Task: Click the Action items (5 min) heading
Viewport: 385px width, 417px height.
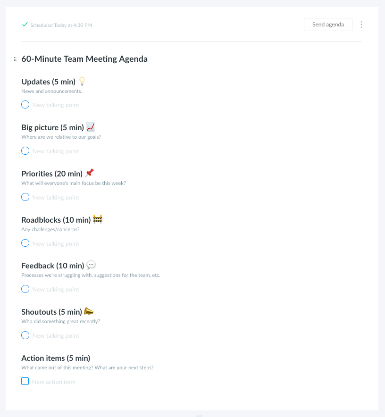Action: [56, 358]
